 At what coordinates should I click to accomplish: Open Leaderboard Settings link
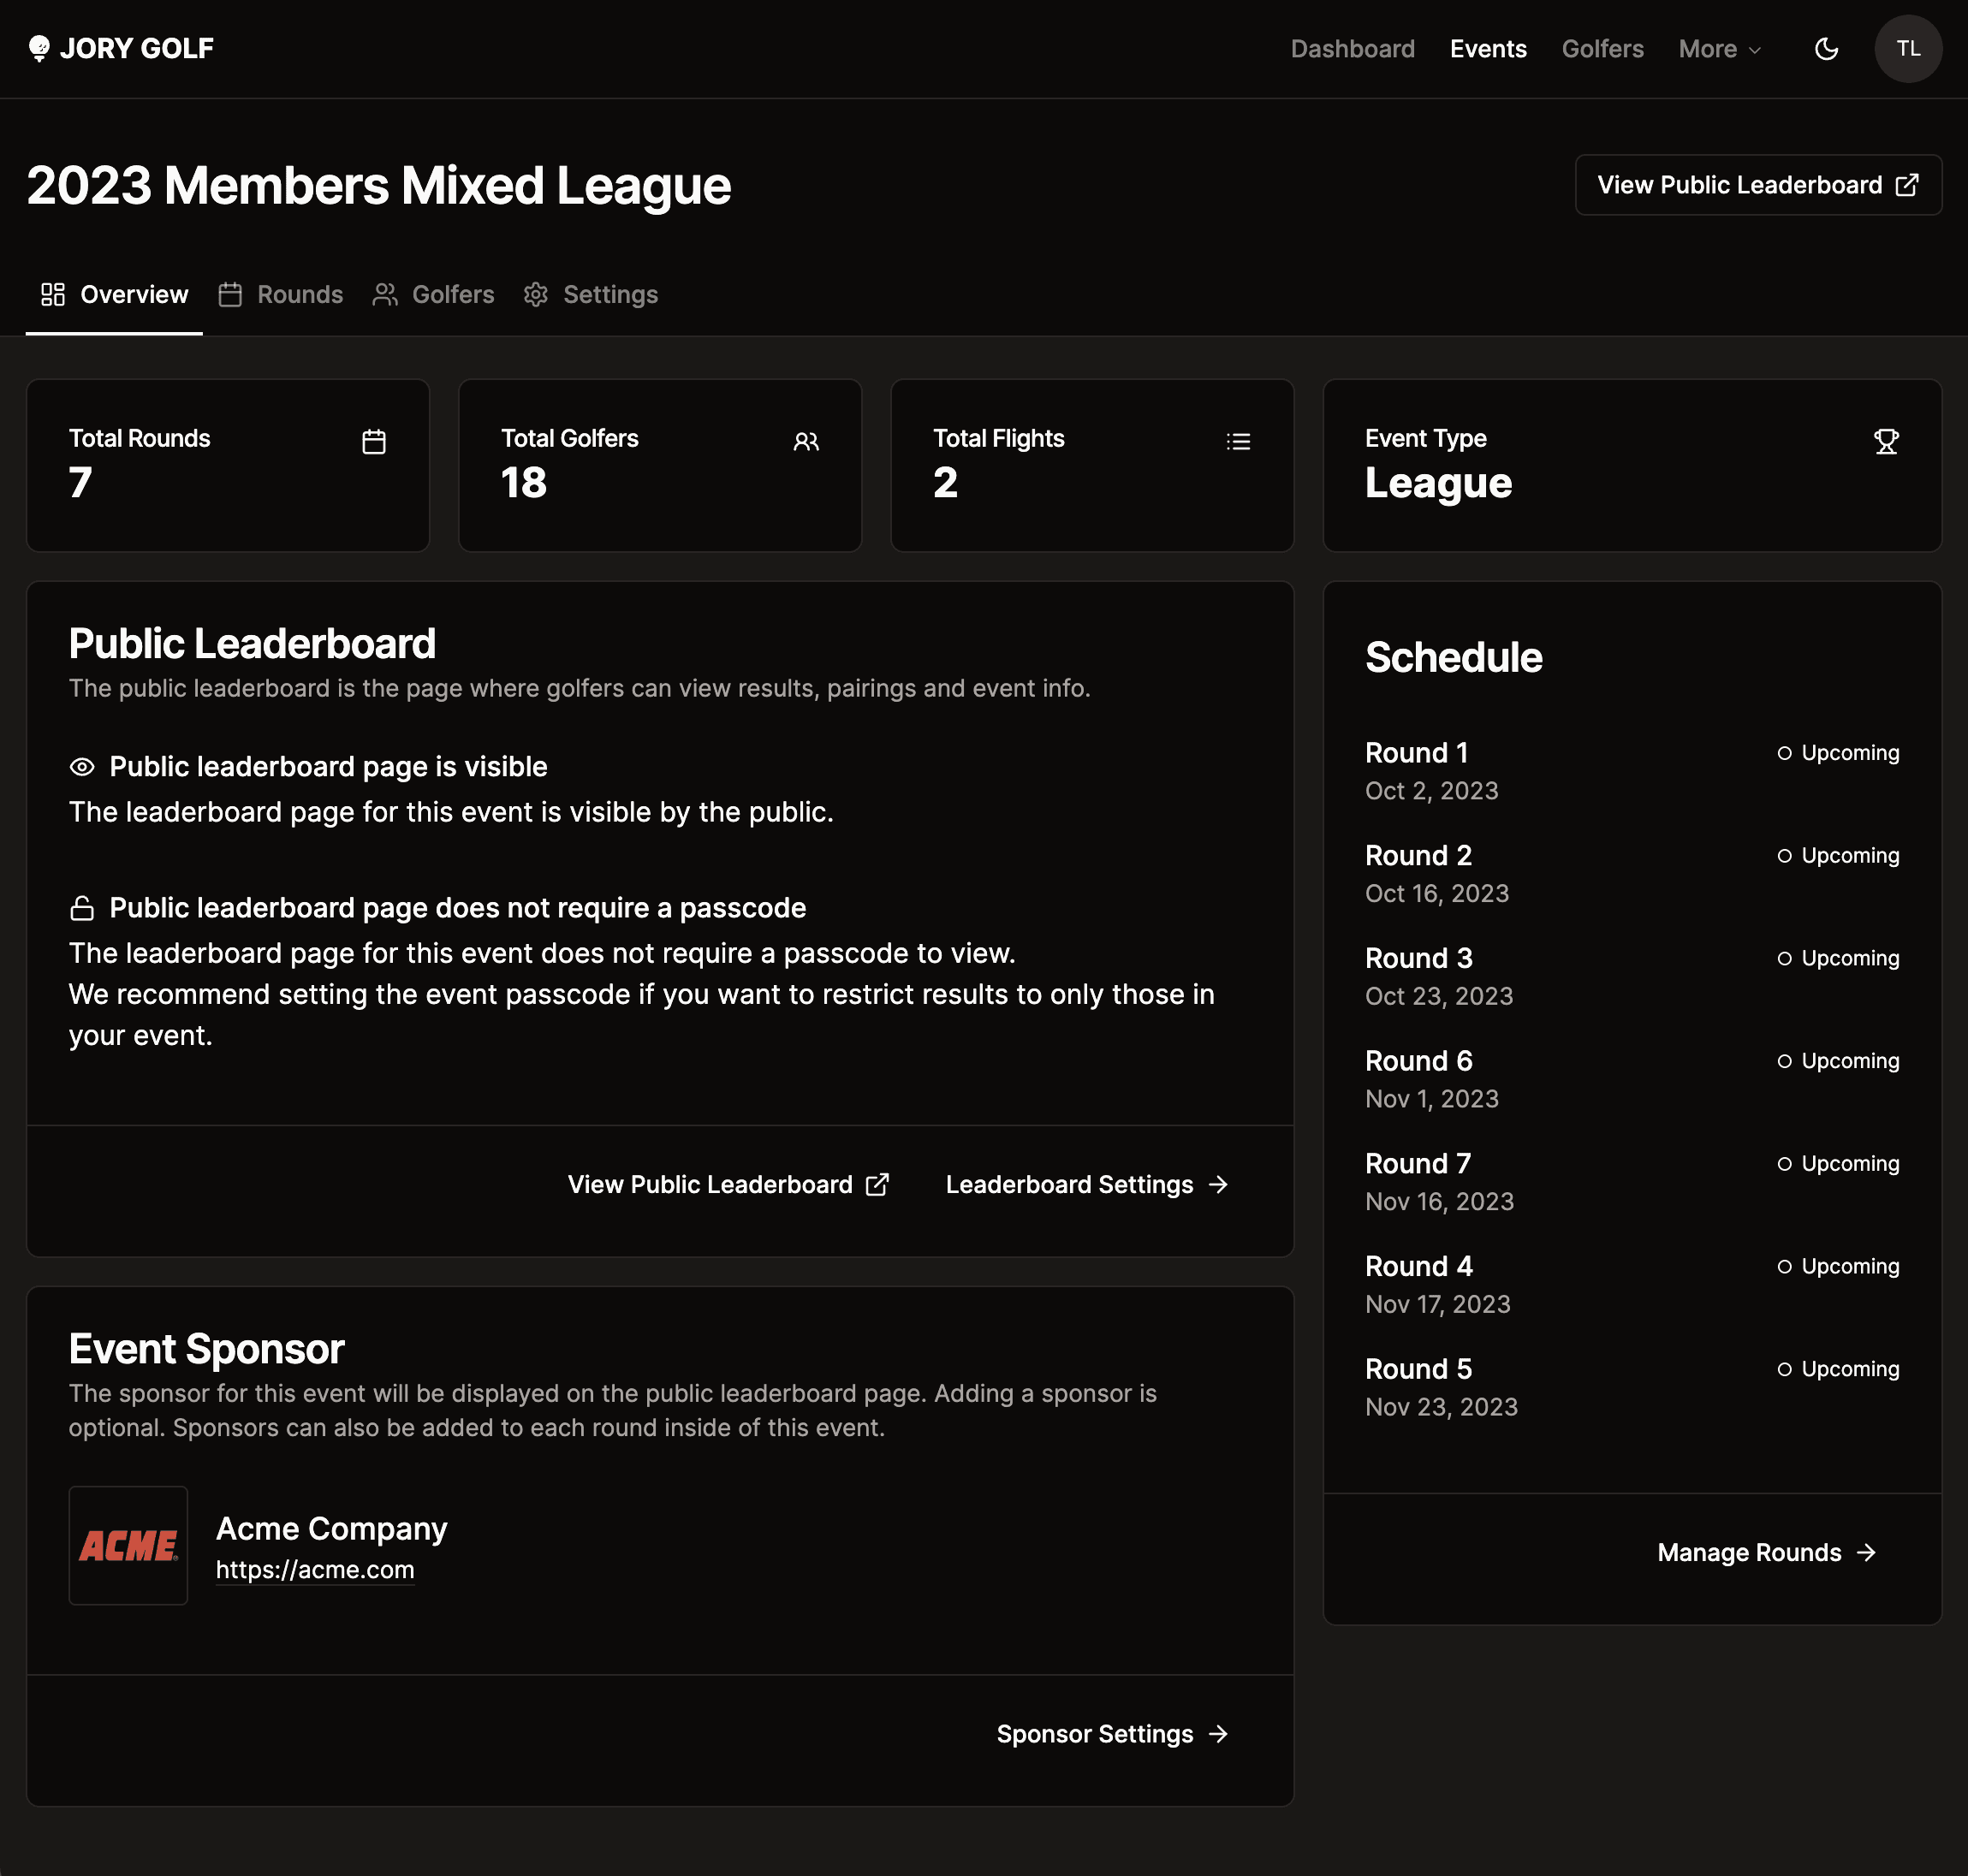(x=1086, y=1185)
